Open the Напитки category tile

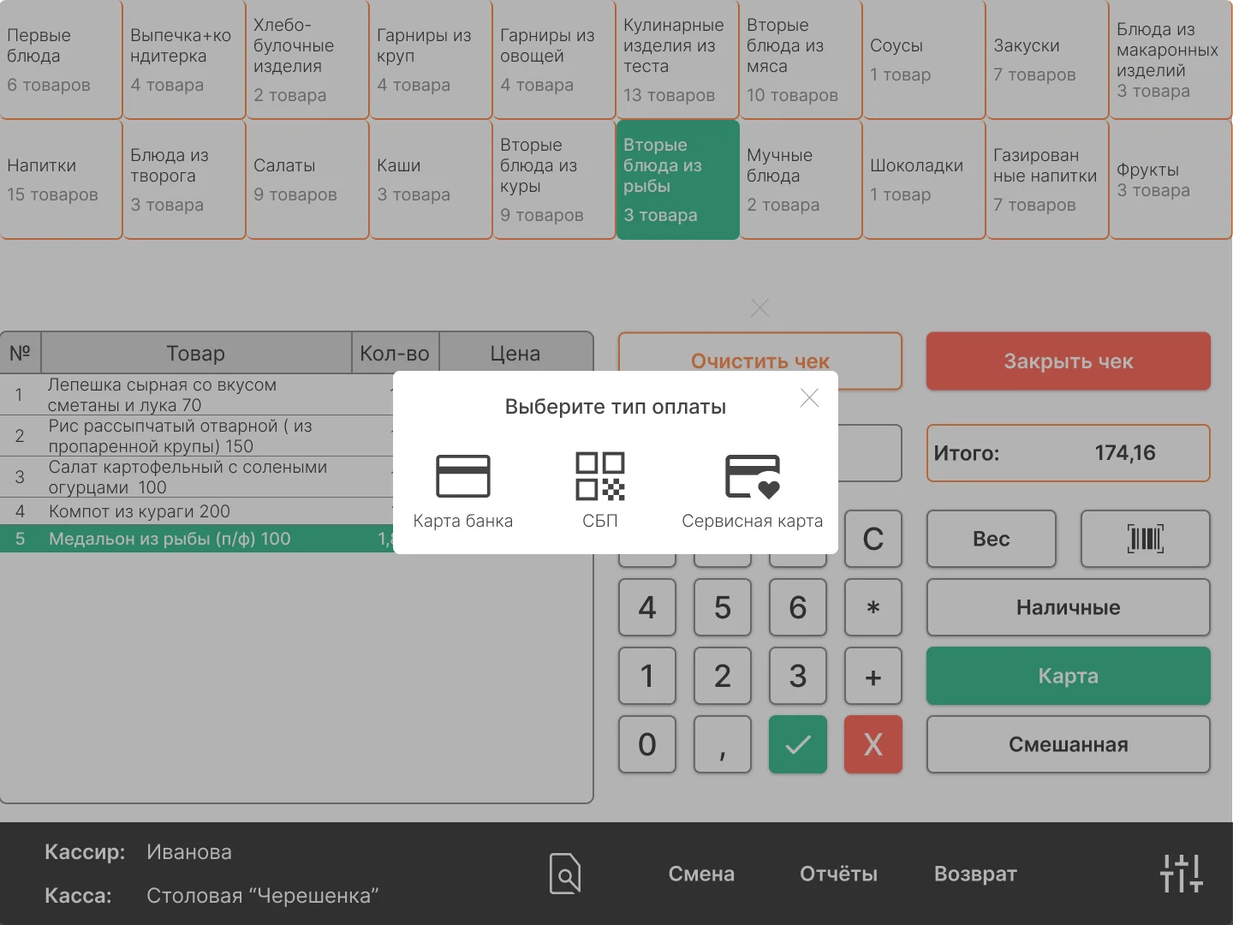[62, 179]
